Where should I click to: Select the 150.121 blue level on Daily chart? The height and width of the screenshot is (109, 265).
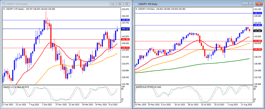257,13
